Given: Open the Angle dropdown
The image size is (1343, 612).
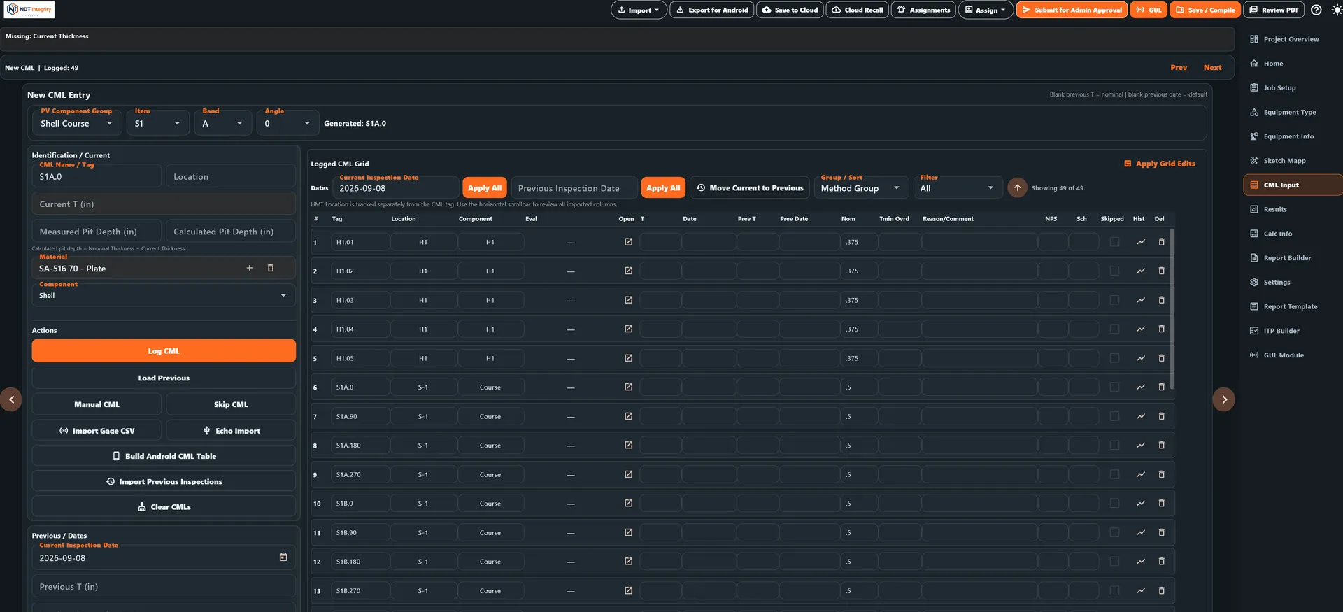Looking at the screenshot, I should point(288,123).
